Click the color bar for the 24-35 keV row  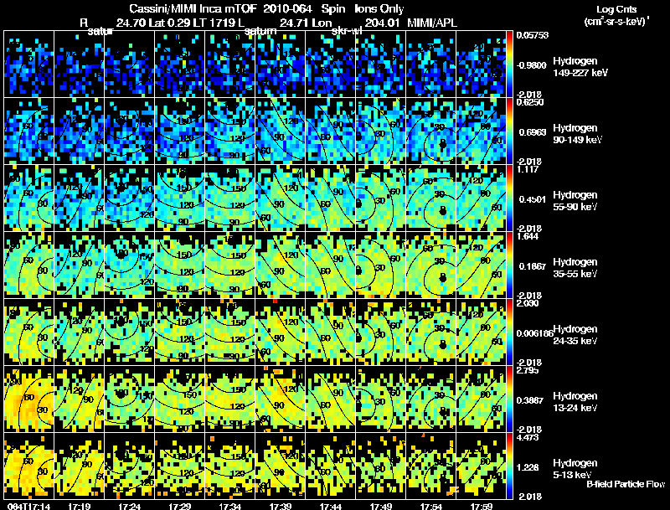tap(509, 332)
